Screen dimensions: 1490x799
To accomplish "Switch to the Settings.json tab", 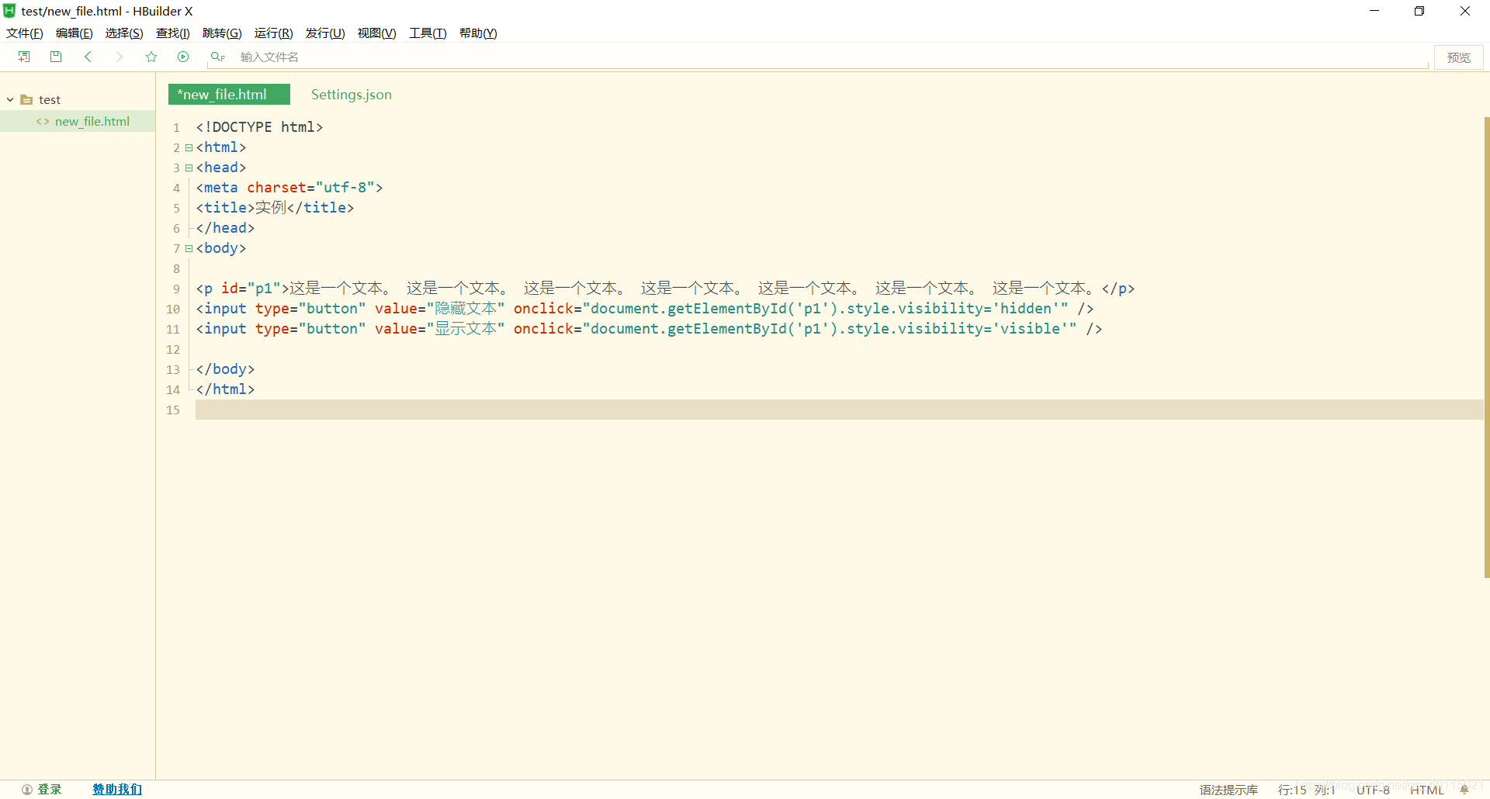I will (351, 94).
